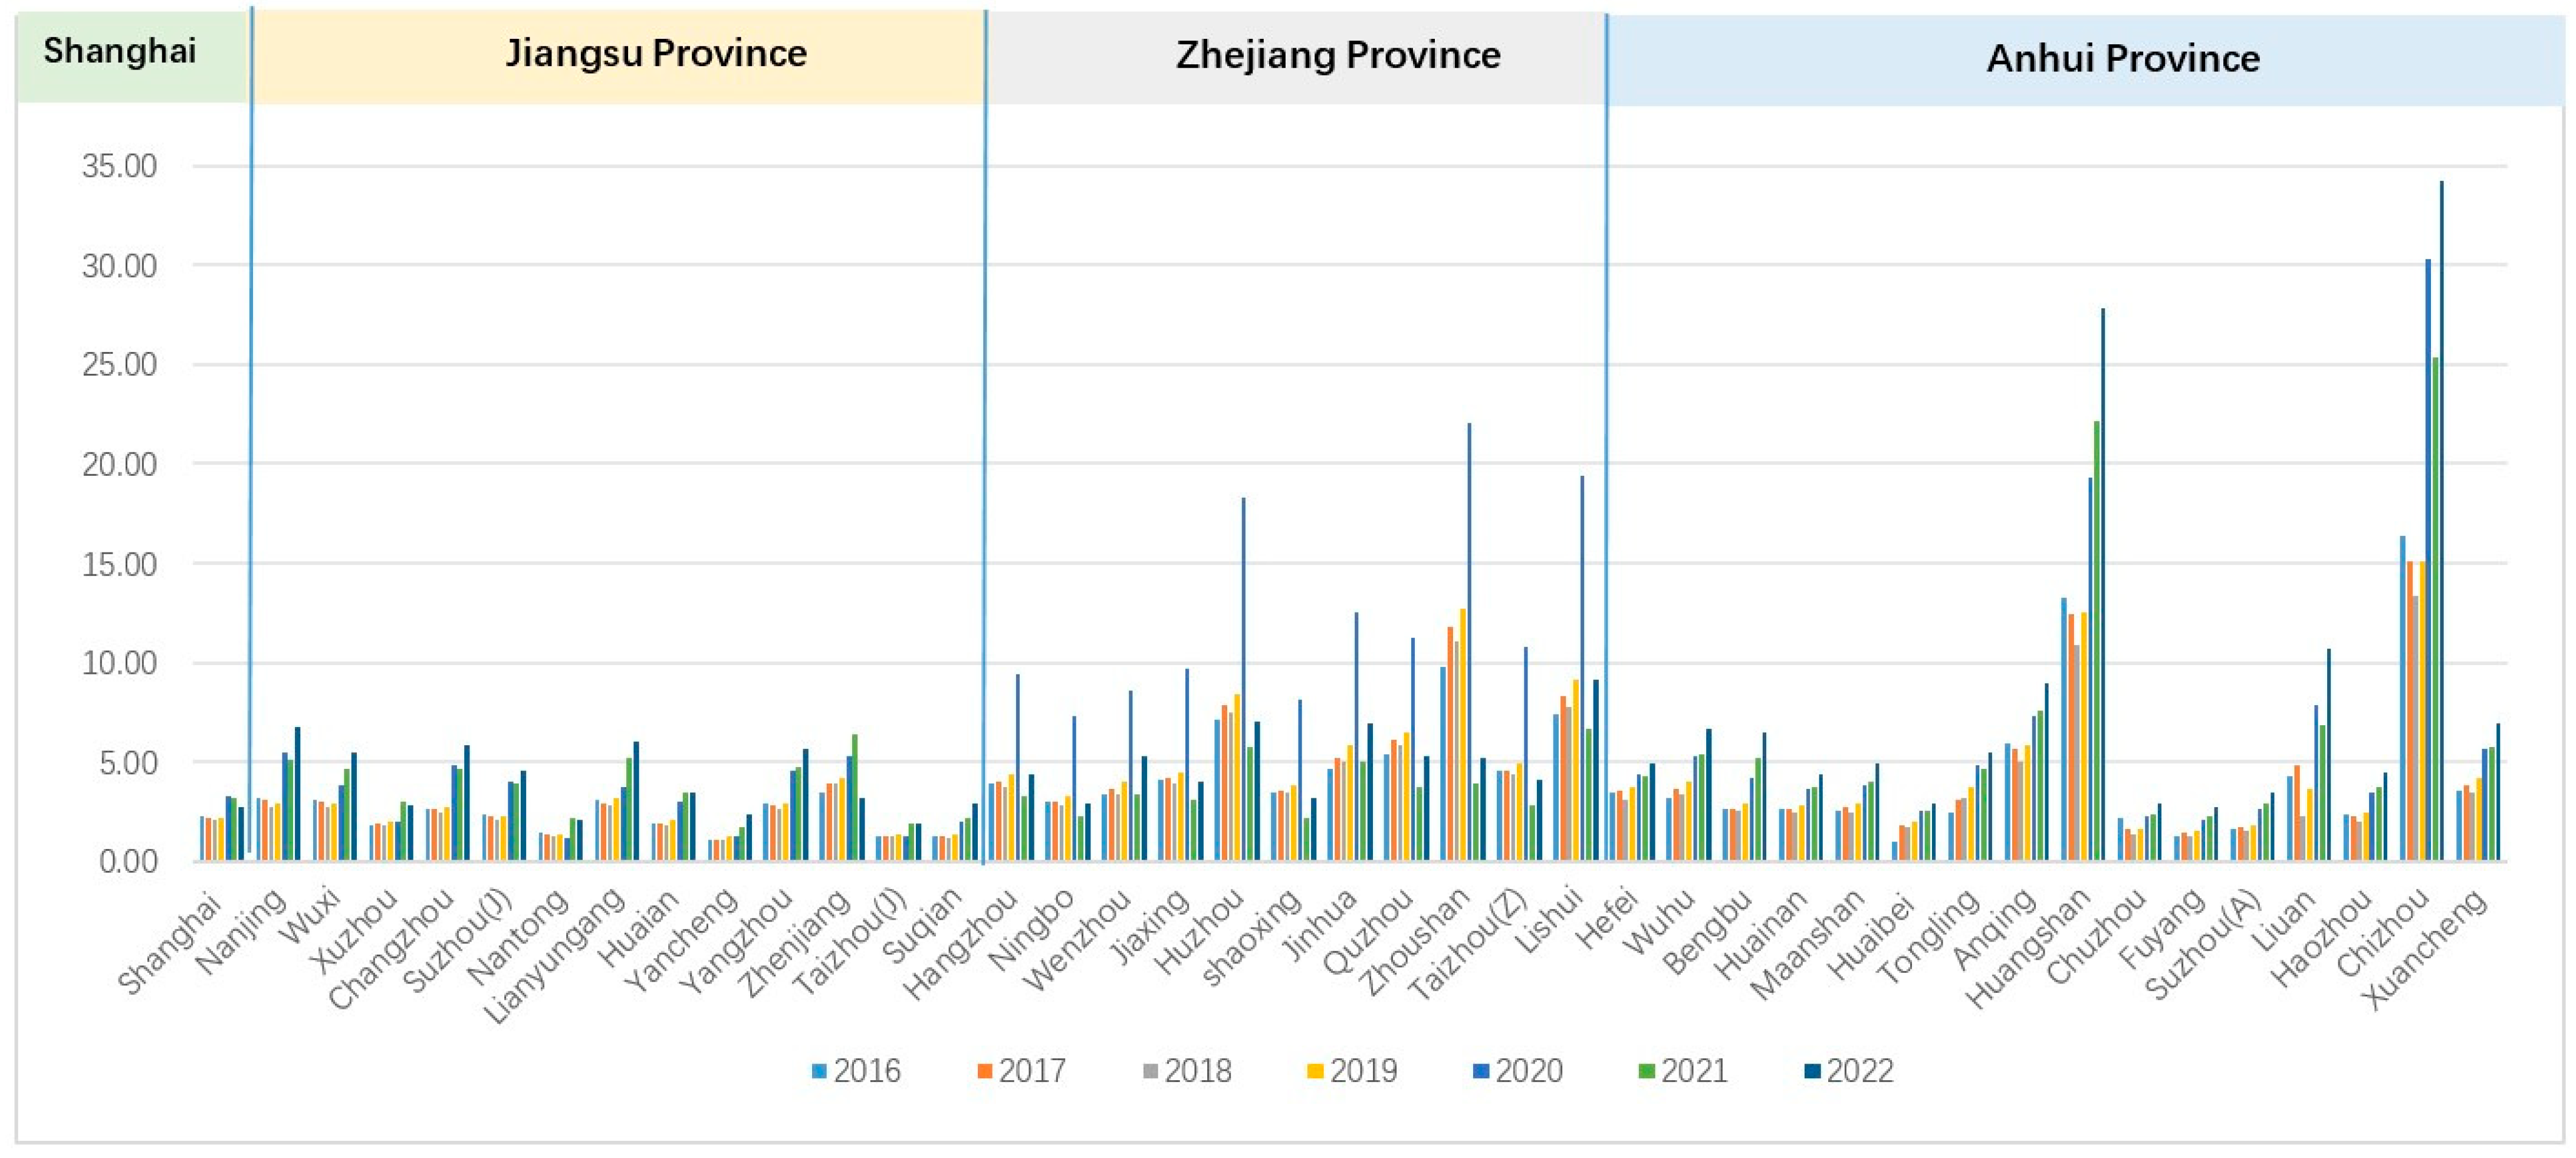Image resolution: width=2576 pixels, height=1158 pixels.
Task: Click the 2017 orange legend swatch
Action: (985, 1071)
